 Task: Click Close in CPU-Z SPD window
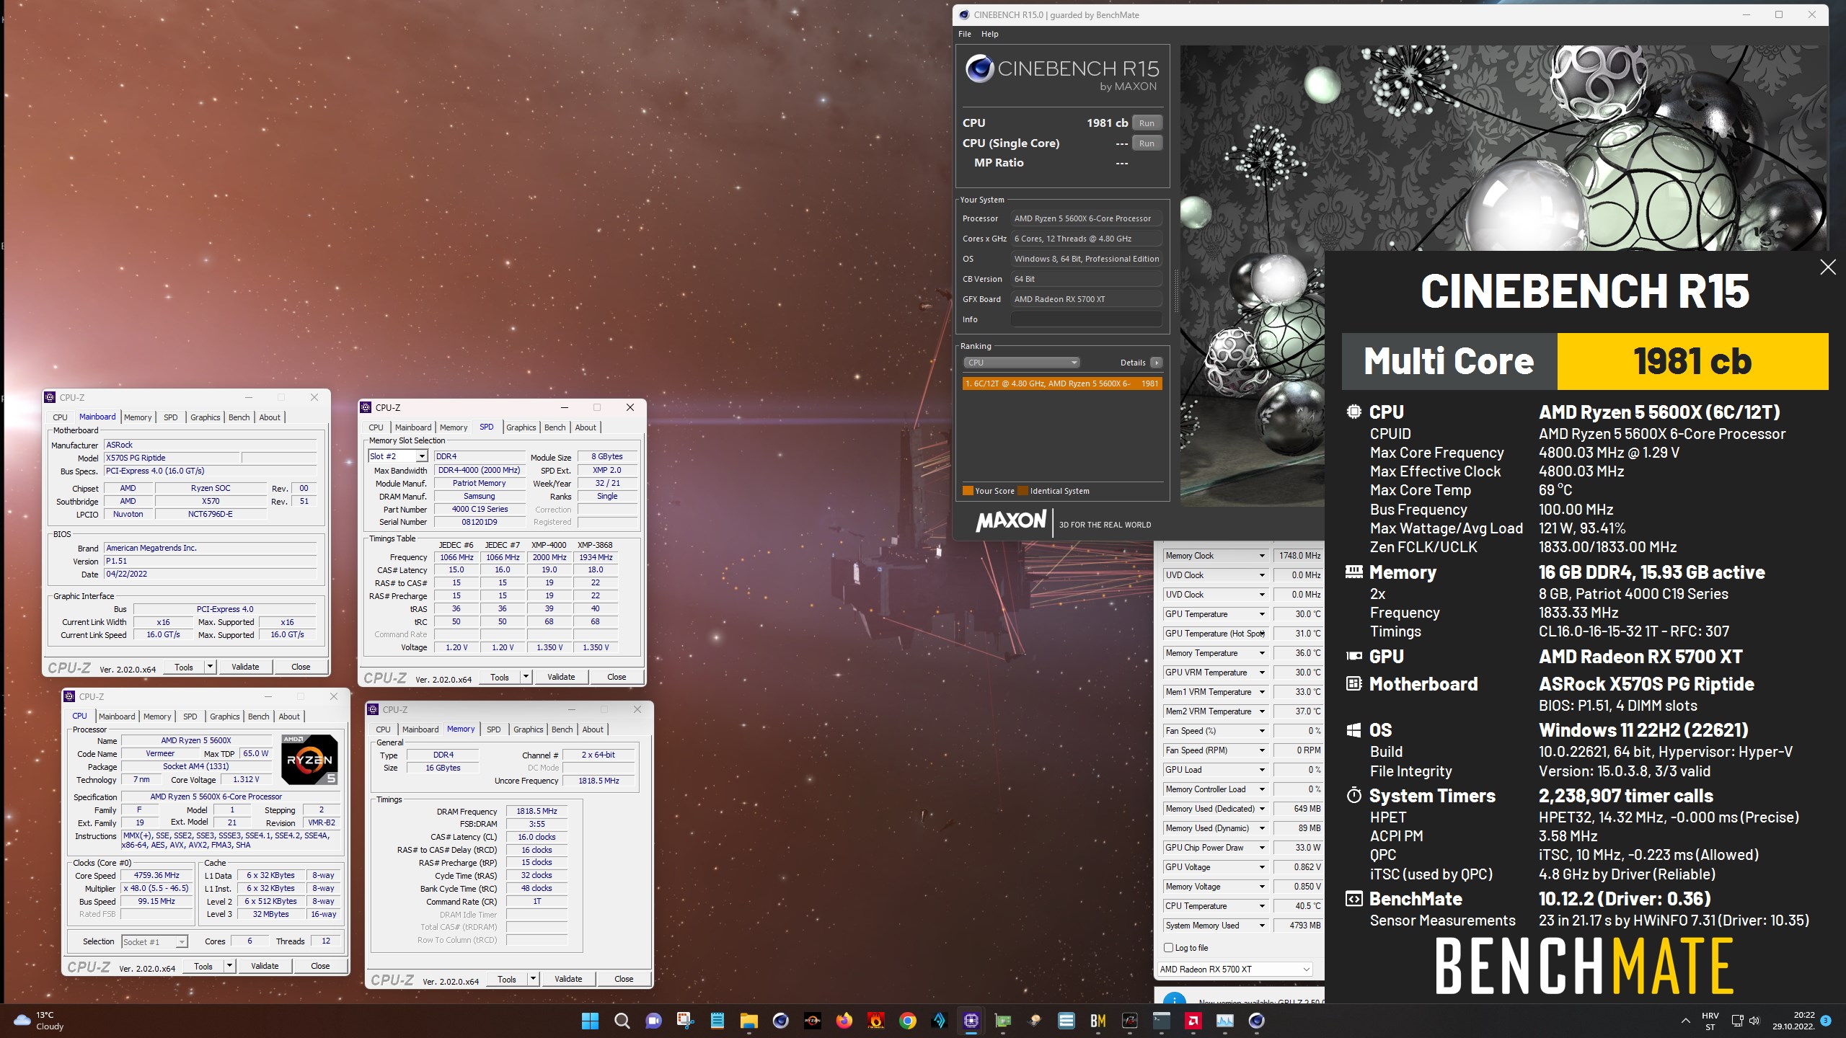[617, 677]
